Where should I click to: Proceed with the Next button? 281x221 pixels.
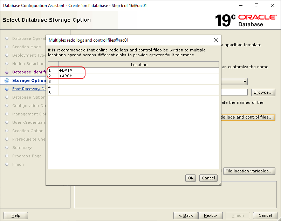click(210, 215)
